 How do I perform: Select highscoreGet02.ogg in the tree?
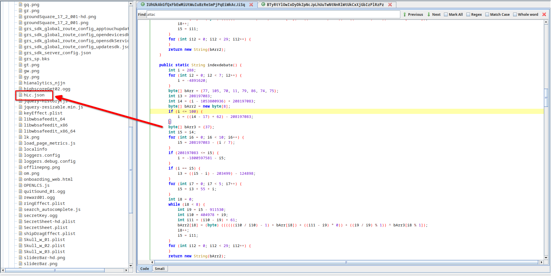[x=47, y=89]
